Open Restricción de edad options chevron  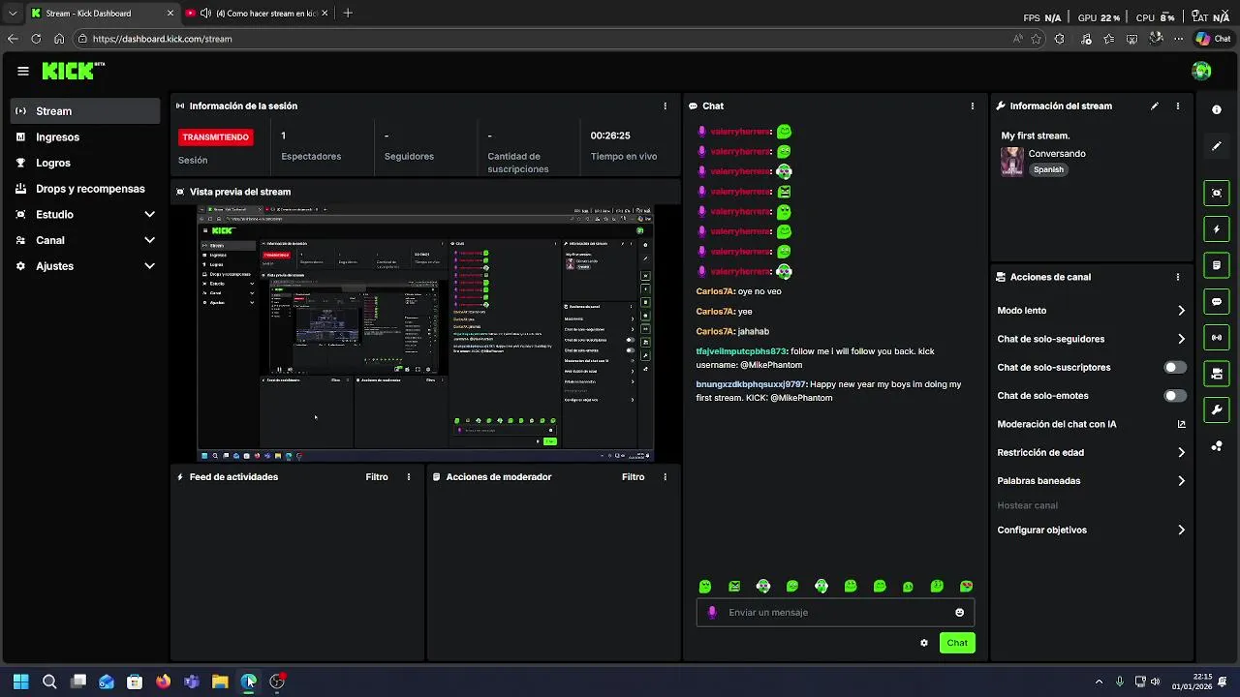click(x=1181, y=452)
